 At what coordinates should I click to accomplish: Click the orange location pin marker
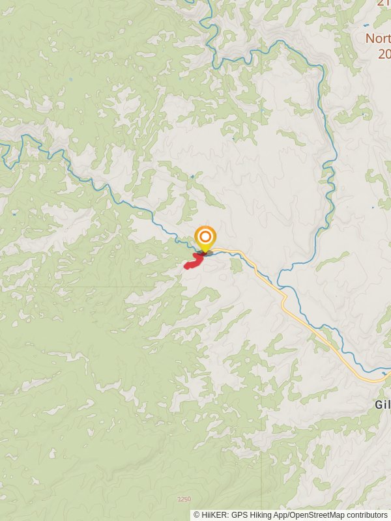pyautogui.click(x=205, y=239)
